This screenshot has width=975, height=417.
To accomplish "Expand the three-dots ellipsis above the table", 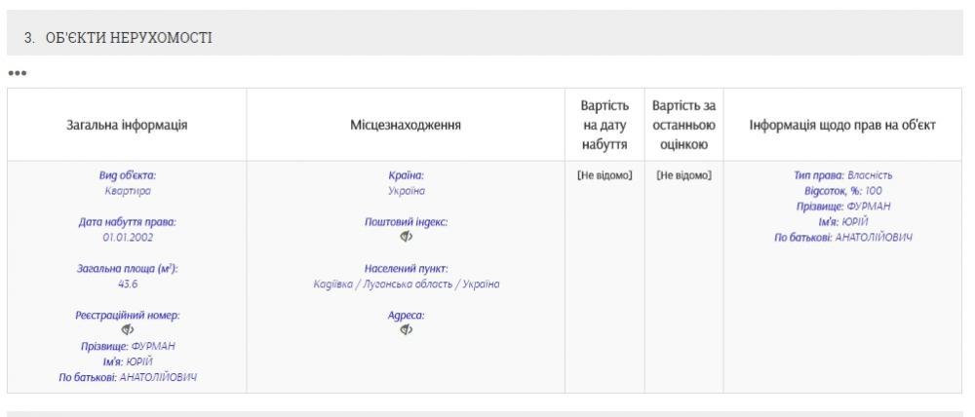I will 16,74.
